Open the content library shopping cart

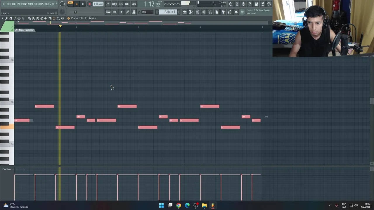(242, 12)
